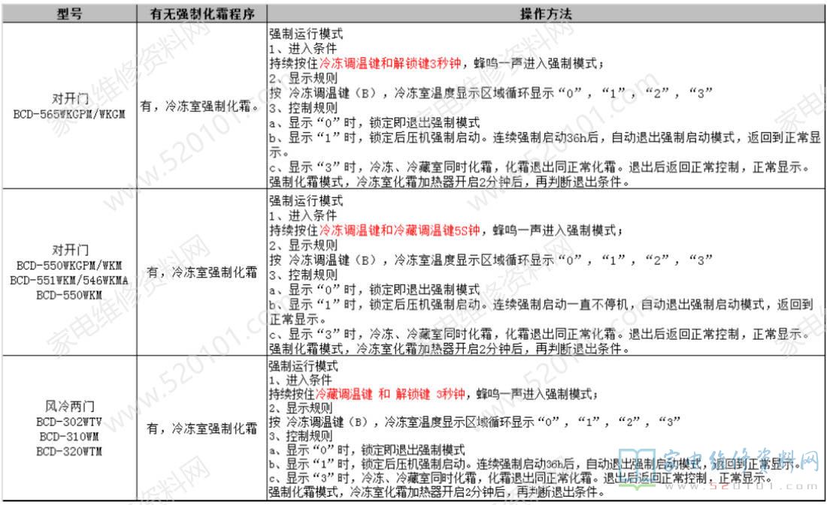This screenshot has height=505, width=827.
Task: Click 'c、显示“3”时' line in BCD-550WKM row
Action: pyautogui.click(x=540, y=334)
